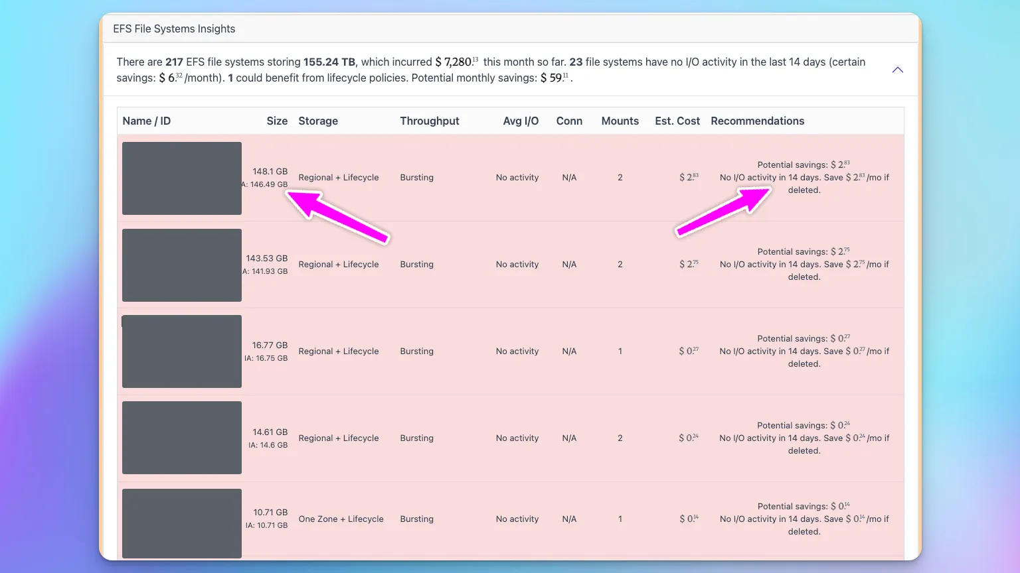Click the IA: 16.75 GB value
1020x573 pixels.
266,358
